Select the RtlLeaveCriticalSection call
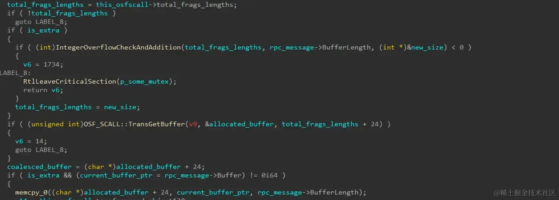559x200 pixels. [100, 82]
